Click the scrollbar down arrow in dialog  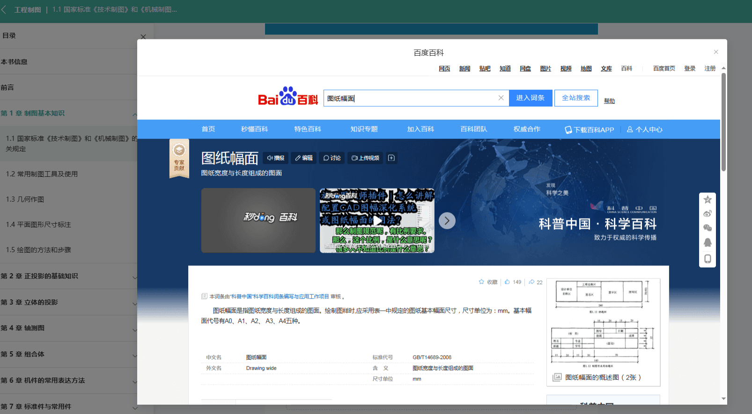click(723, 399)
